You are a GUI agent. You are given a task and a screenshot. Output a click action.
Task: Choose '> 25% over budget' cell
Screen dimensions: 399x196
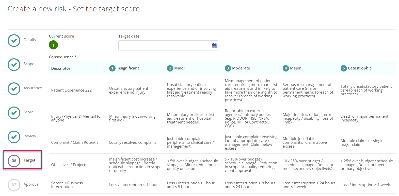[367, 165]
